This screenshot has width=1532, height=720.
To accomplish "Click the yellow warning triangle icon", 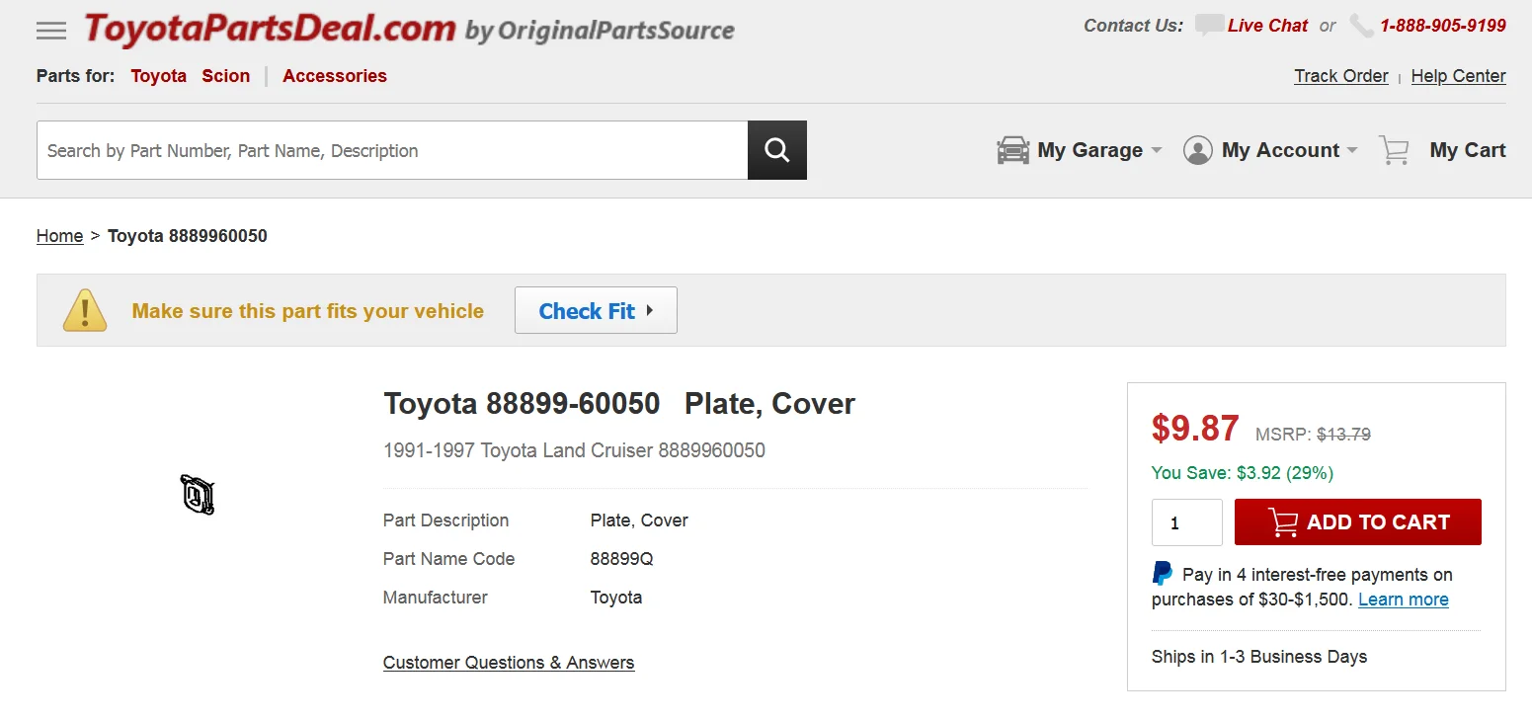I will tap(85, 310).
